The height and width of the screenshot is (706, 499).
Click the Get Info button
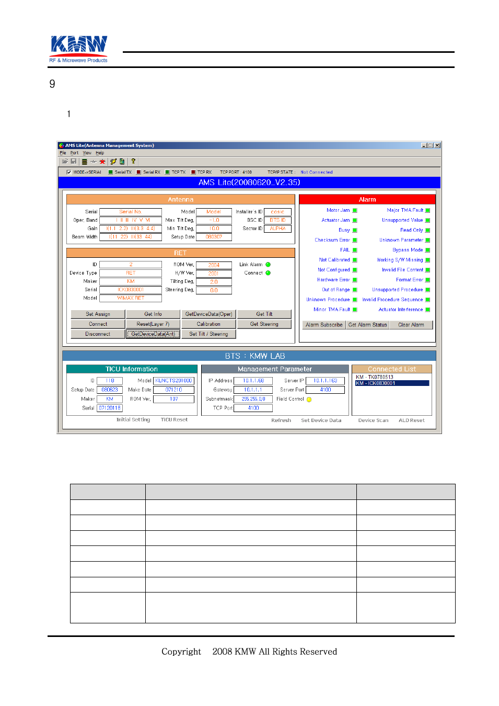153,314
